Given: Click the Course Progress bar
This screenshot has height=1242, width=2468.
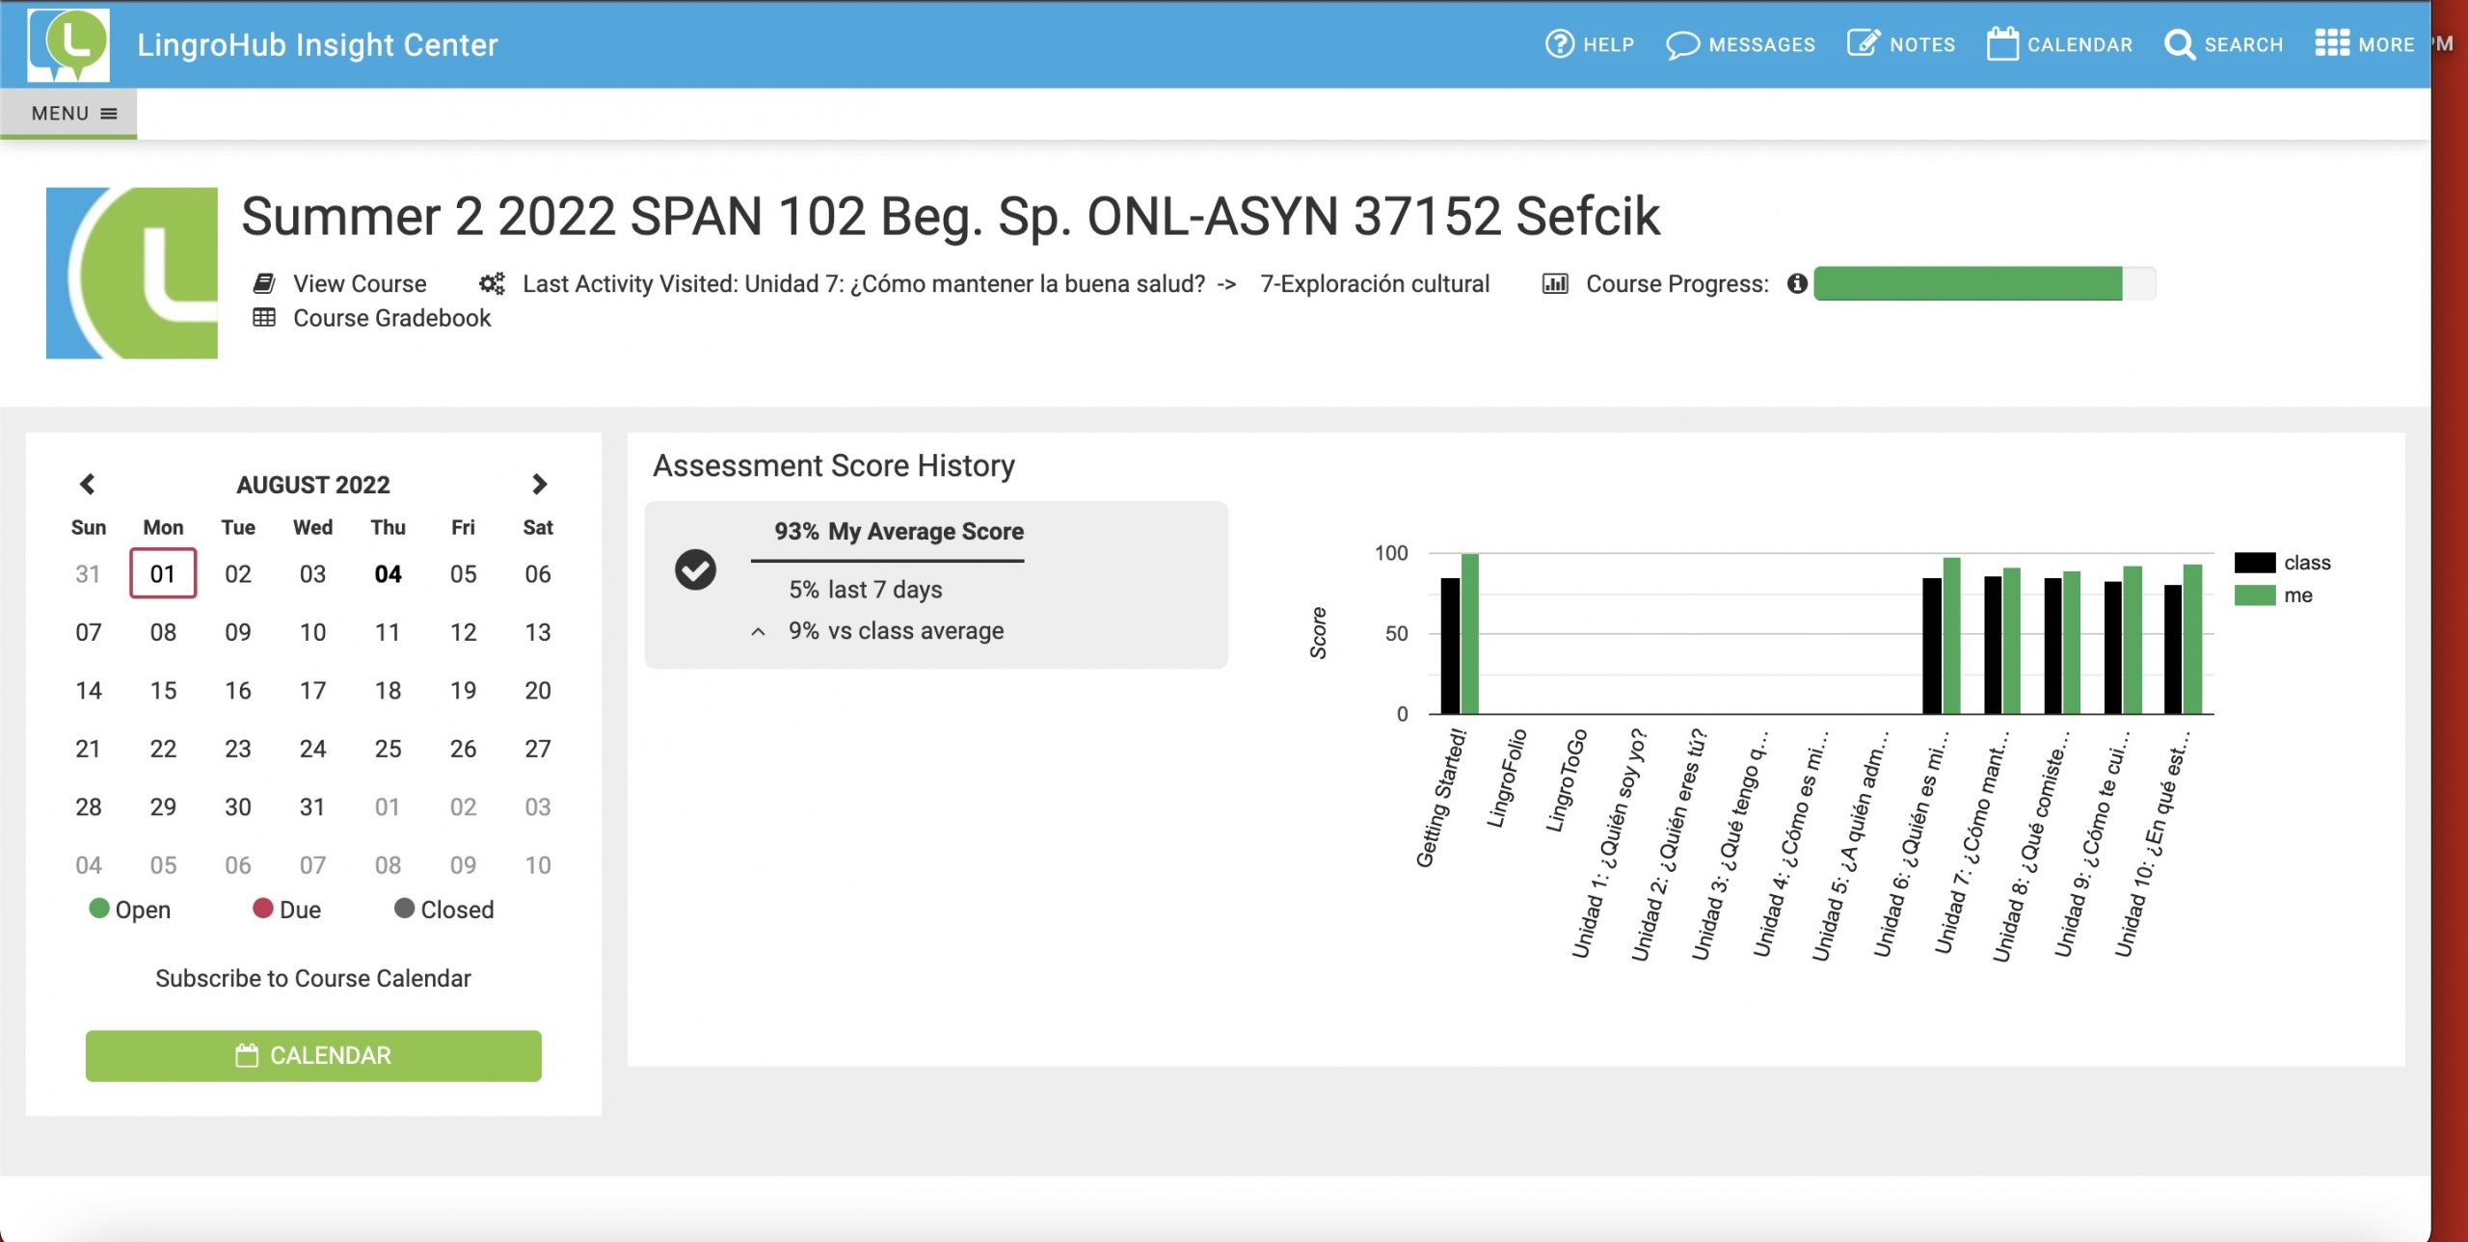Looking at the screenshot, I should [1984, 283].
